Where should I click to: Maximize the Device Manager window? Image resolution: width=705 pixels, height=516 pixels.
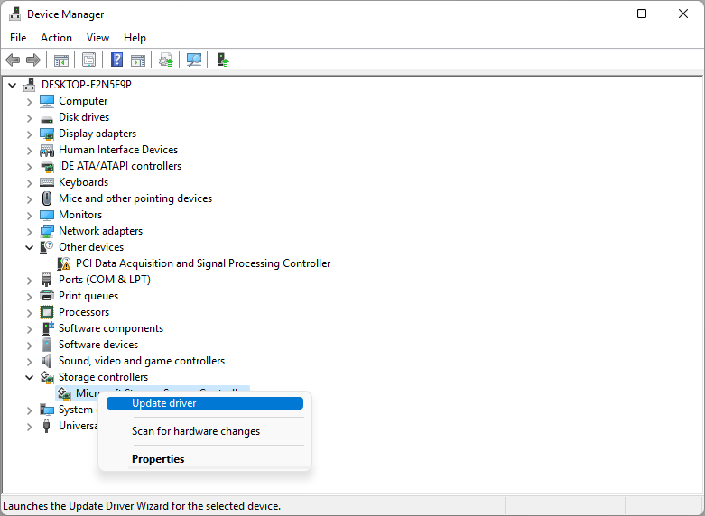point(642,14)
